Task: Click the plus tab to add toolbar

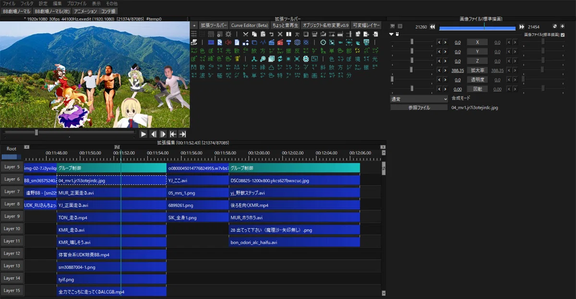Action: 194,25
